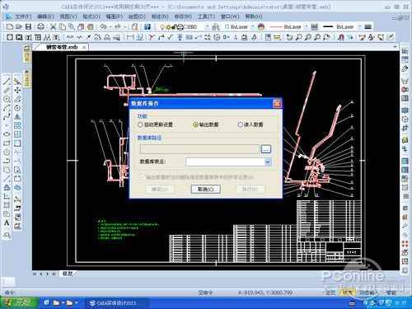Click the lineweight icon at toolbar's right end

coord(368,27)
